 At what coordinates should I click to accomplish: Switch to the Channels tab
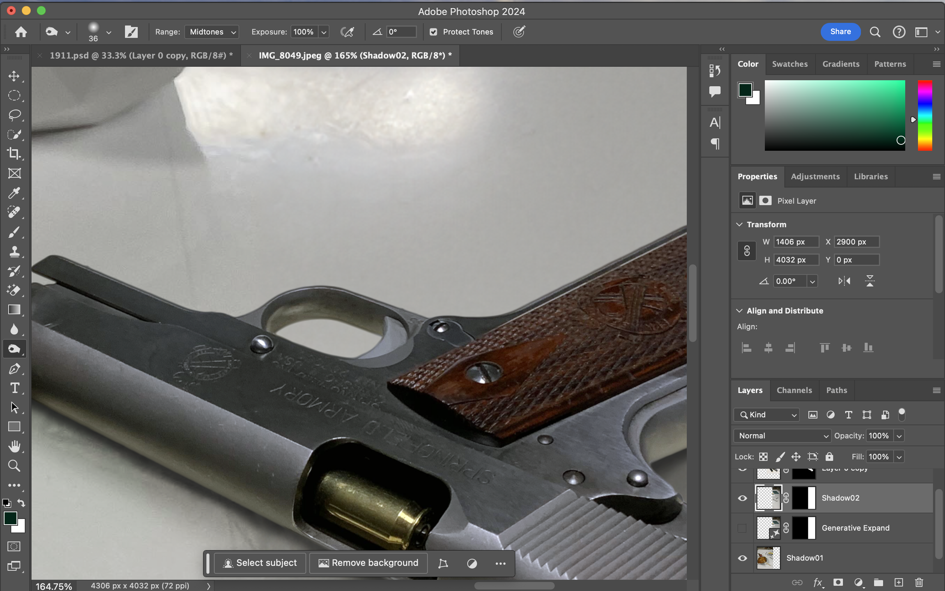pos(794,390)
